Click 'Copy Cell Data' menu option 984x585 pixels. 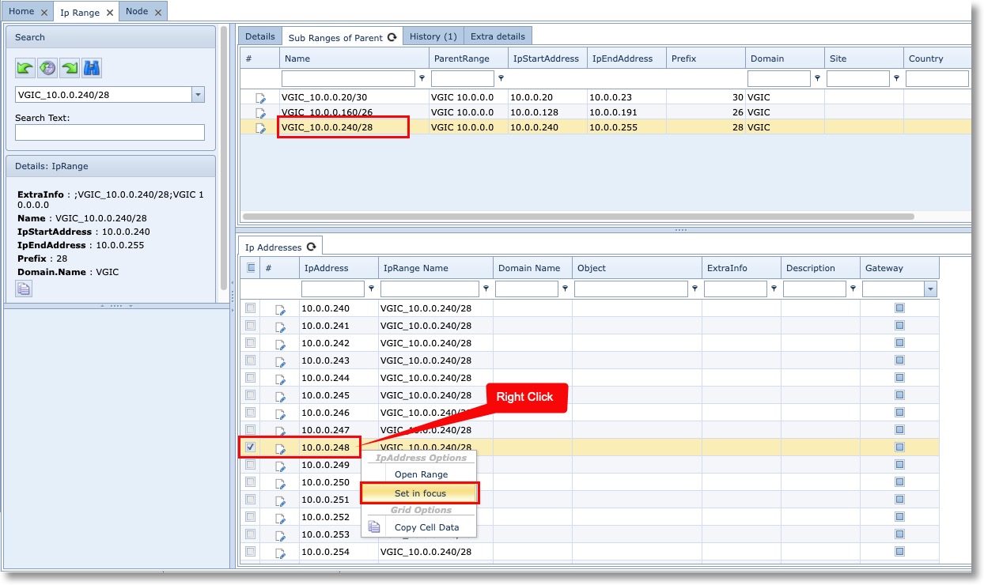426,527
